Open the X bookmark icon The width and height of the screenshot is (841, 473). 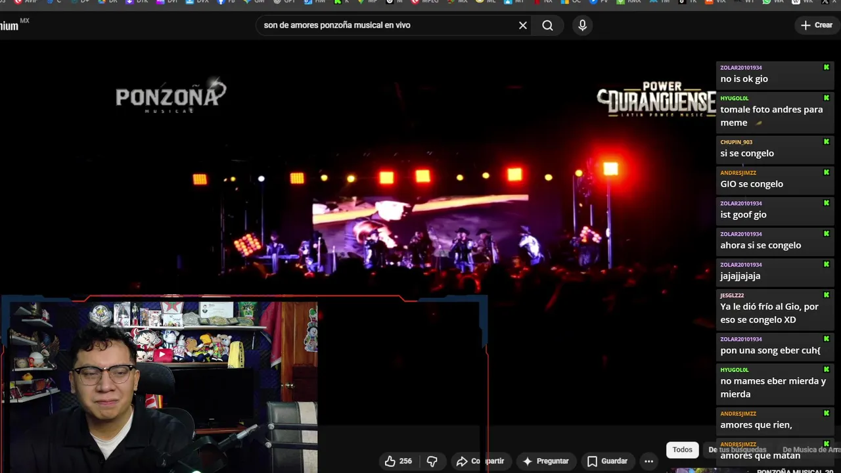tap(827, 2)
